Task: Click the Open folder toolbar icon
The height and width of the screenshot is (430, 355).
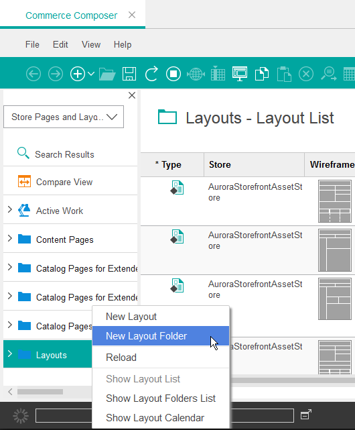Action: click(107, 74)
